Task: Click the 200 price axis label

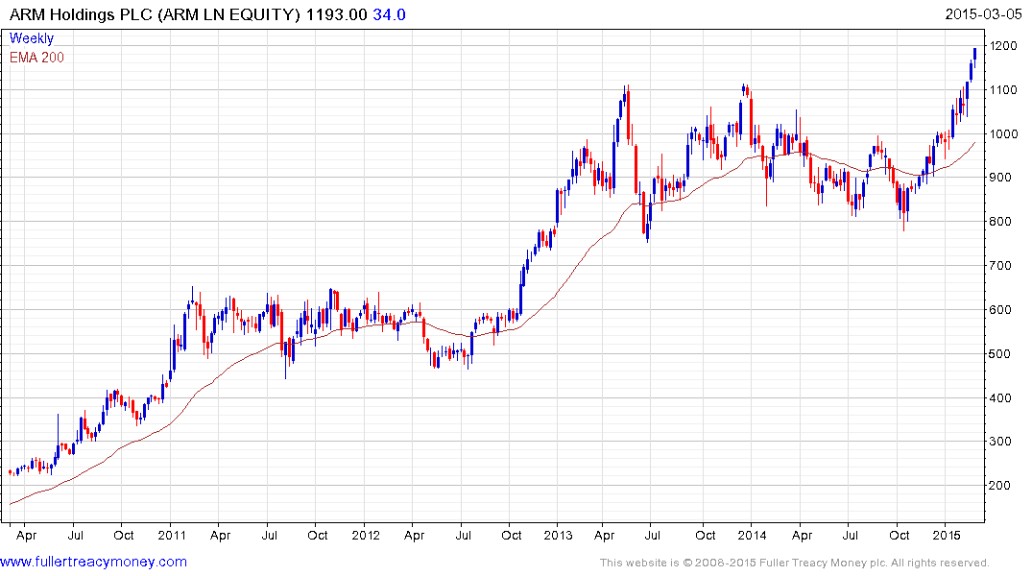Action: click(1000, 485)
